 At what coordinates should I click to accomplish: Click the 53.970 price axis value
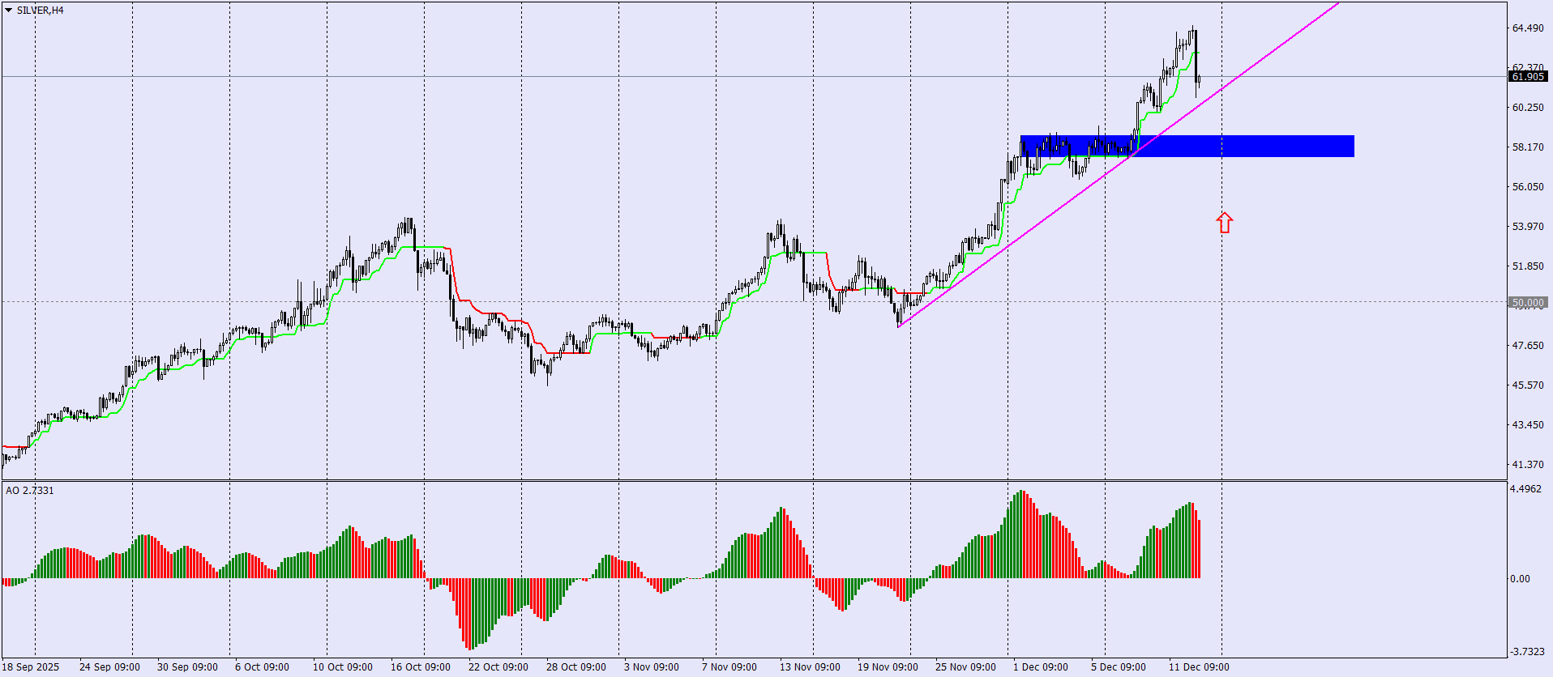[x=1528, y=227]
